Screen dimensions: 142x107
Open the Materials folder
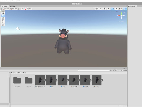click(x=17, y=80)
